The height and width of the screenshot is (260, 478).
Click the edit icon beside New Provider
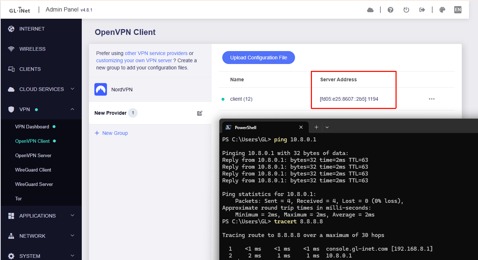[200, 113]
